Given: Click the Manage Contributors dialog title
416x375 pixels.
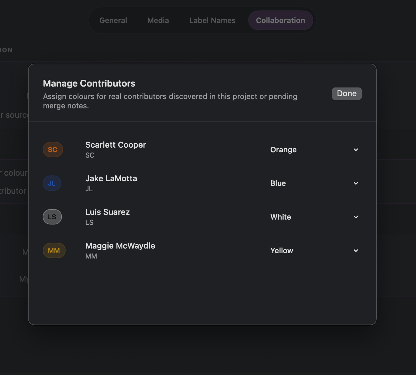Looking at the screenshot, I should click(89, 83).
